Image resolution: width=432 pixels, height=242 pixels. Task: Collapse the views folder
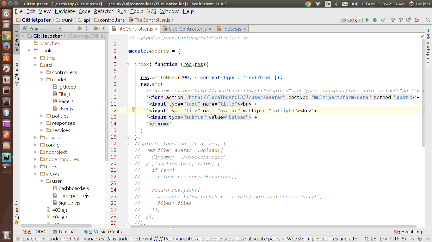pyautogui.click(x=35, y=174)
